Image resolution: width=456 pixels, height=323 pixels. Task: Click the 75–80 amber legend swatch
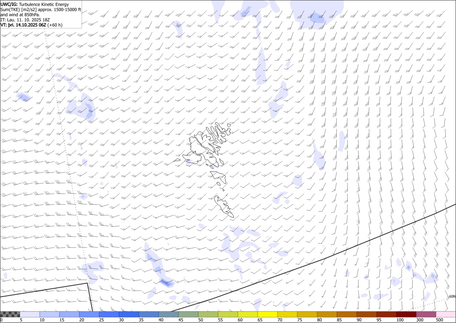coord(307,314)
